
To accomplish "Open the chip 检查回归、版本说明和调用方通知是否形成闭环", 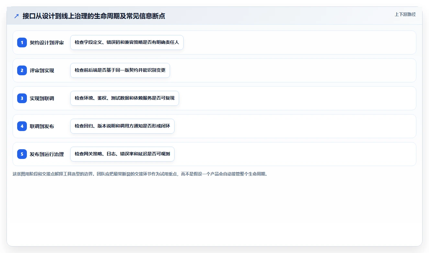I will click(x=122, y=126).
